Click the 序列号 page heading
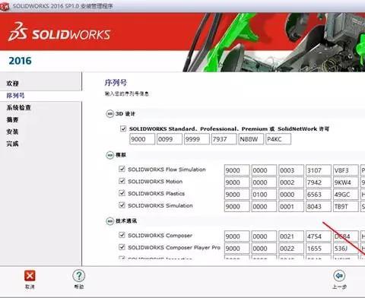The height and width of the screenshot is (298, 365). tap(116, 83)
